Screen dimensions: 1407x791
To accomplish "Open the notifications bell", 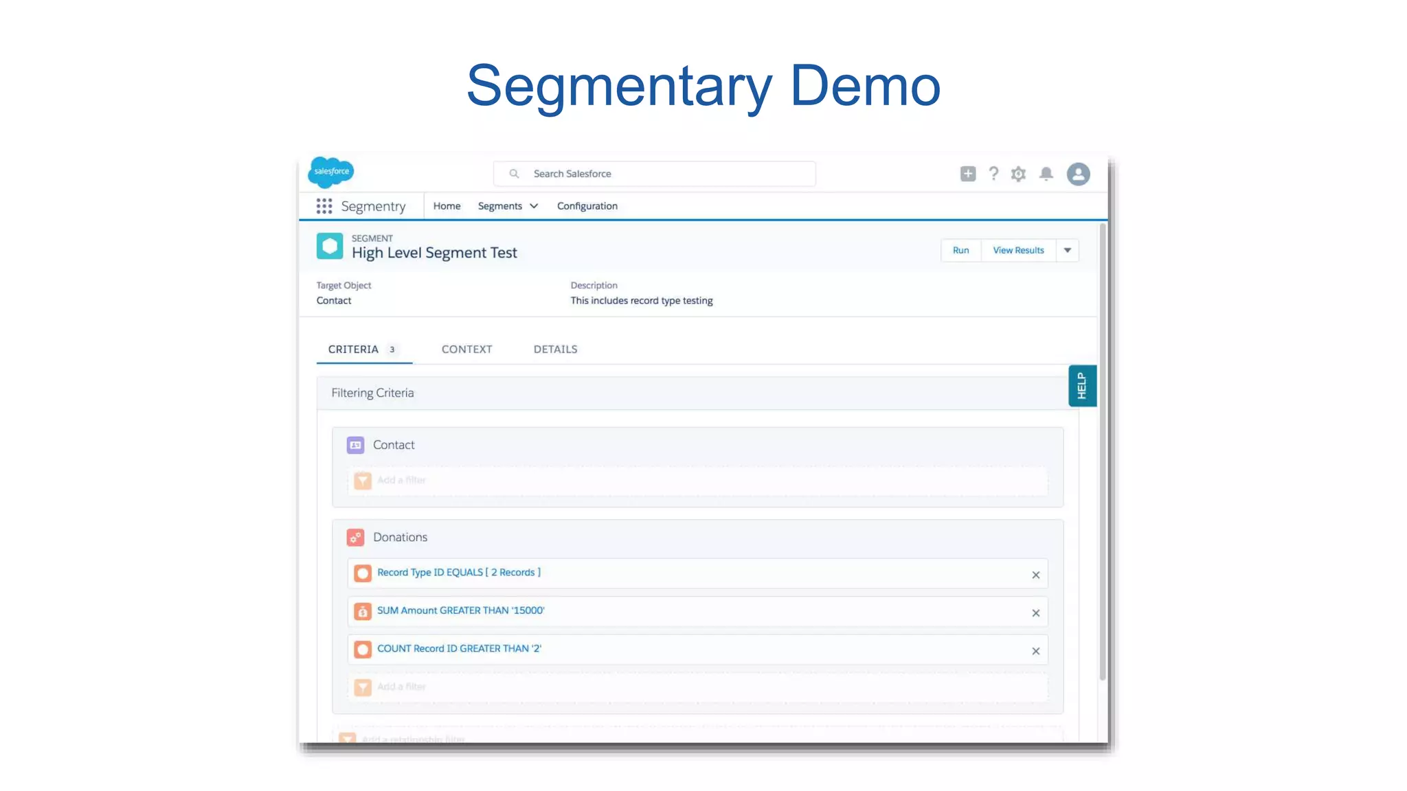I will pos(1046,174).
